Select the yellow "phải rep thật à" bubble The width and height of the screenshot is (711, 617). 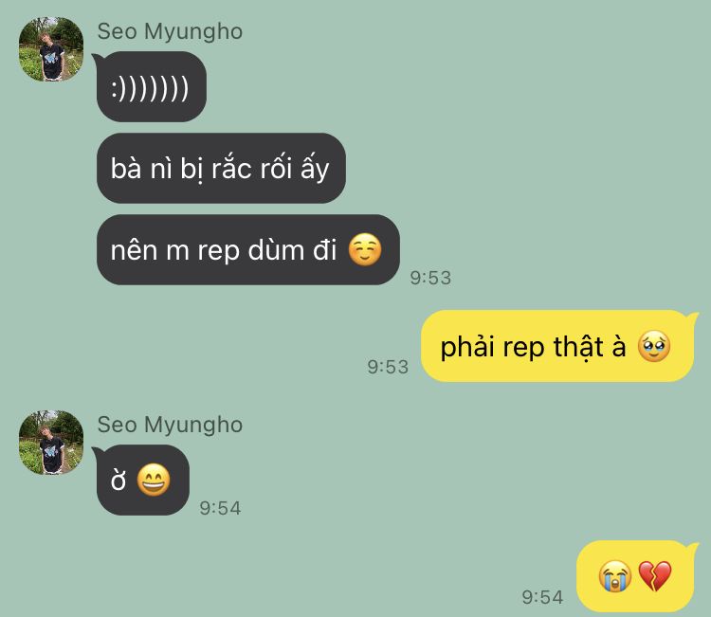click(557, 346)
